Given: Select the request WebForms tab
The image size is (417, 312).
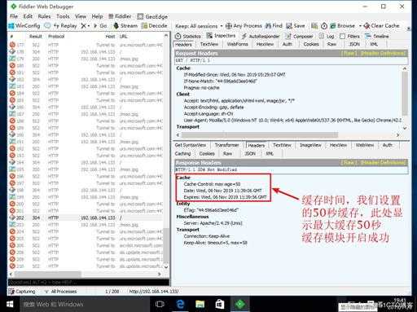Looking at the screenshot, I should point(238,44).
